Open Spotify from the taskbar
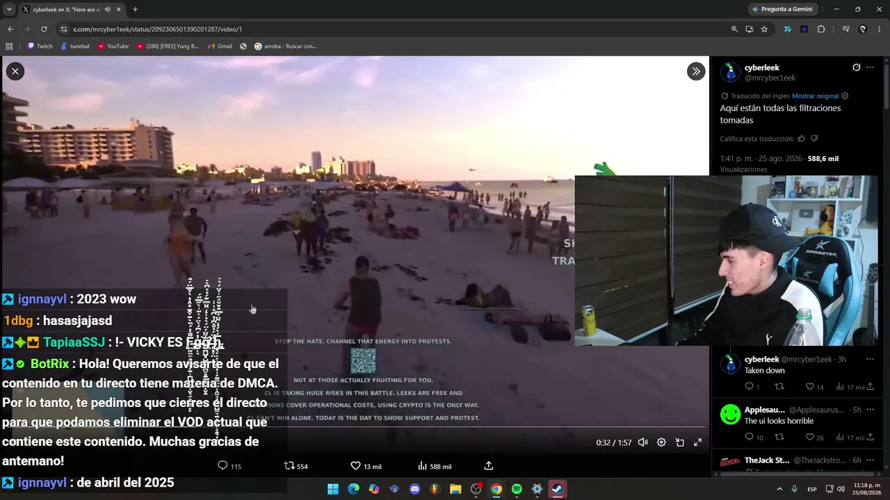The width and height of the screenshot is (890, 500). point(517,489)
